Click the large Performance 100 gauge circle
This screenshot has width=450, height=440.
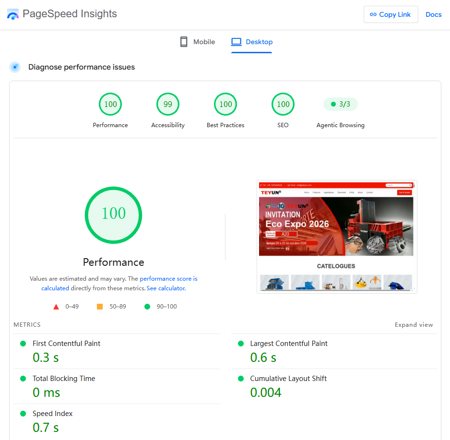(113, 215)
